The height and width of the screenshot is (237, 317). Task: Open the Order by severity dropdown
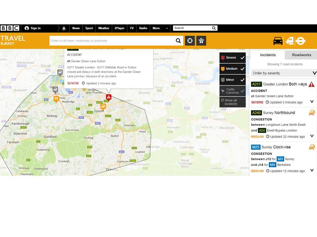tap(284, 73)
